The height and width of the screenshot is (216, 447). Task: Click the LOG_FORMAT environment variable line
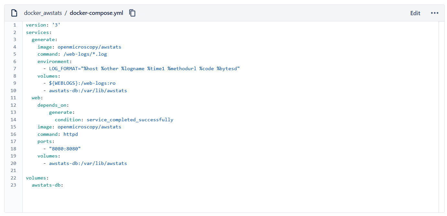[144, 69]
